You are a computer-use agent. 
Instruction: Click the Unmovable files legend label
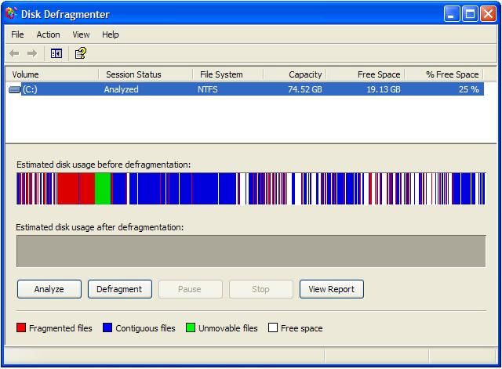coord(228,328)
